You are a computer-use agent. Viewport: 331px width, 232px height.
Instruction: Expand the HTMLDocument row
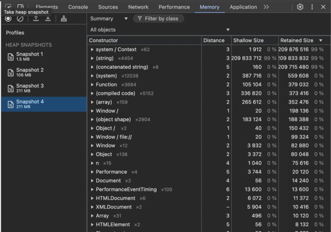tap(92, 198)
